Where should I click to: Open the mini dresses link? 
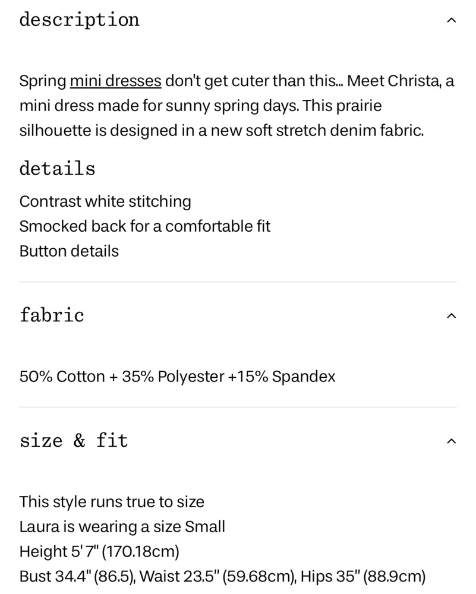pos(116,81)
